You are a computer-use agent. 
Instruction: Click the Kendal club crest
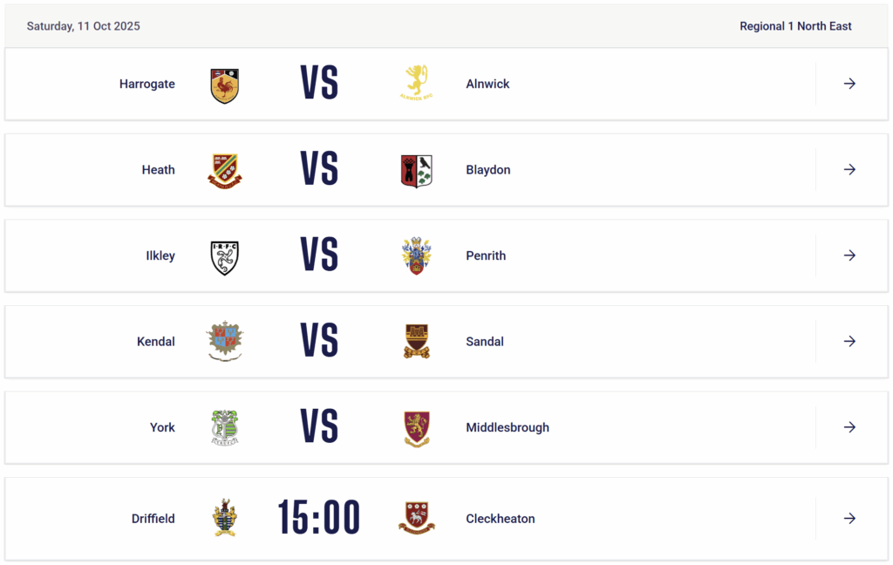pyautogui.click(x=225, y=342)
